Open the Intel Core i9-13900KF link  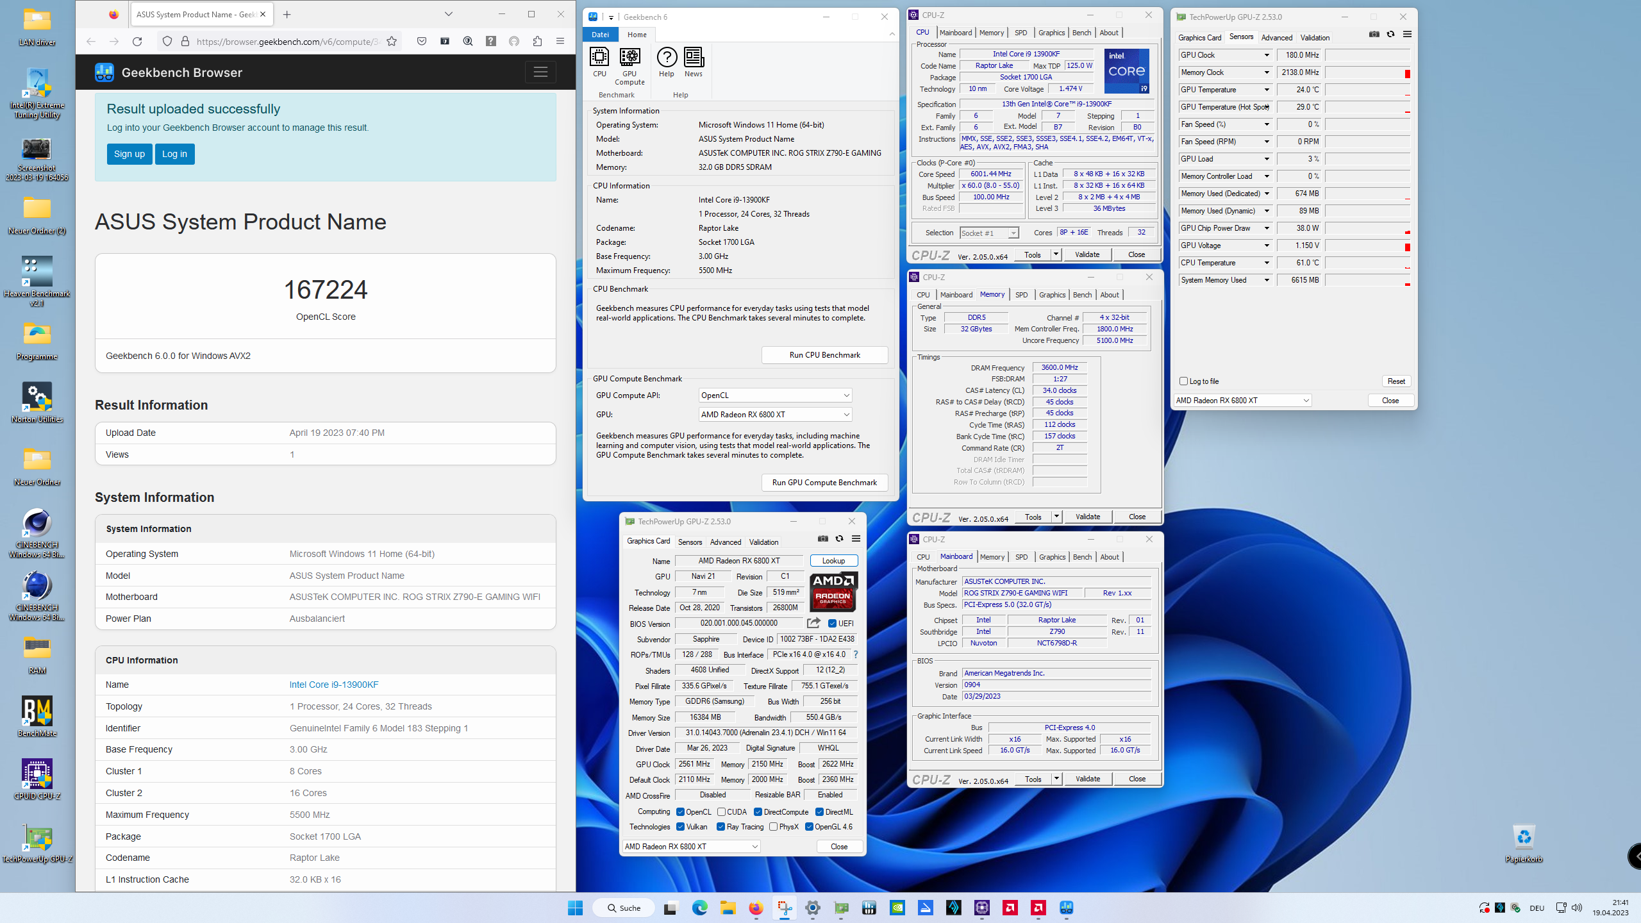point(334,685)
